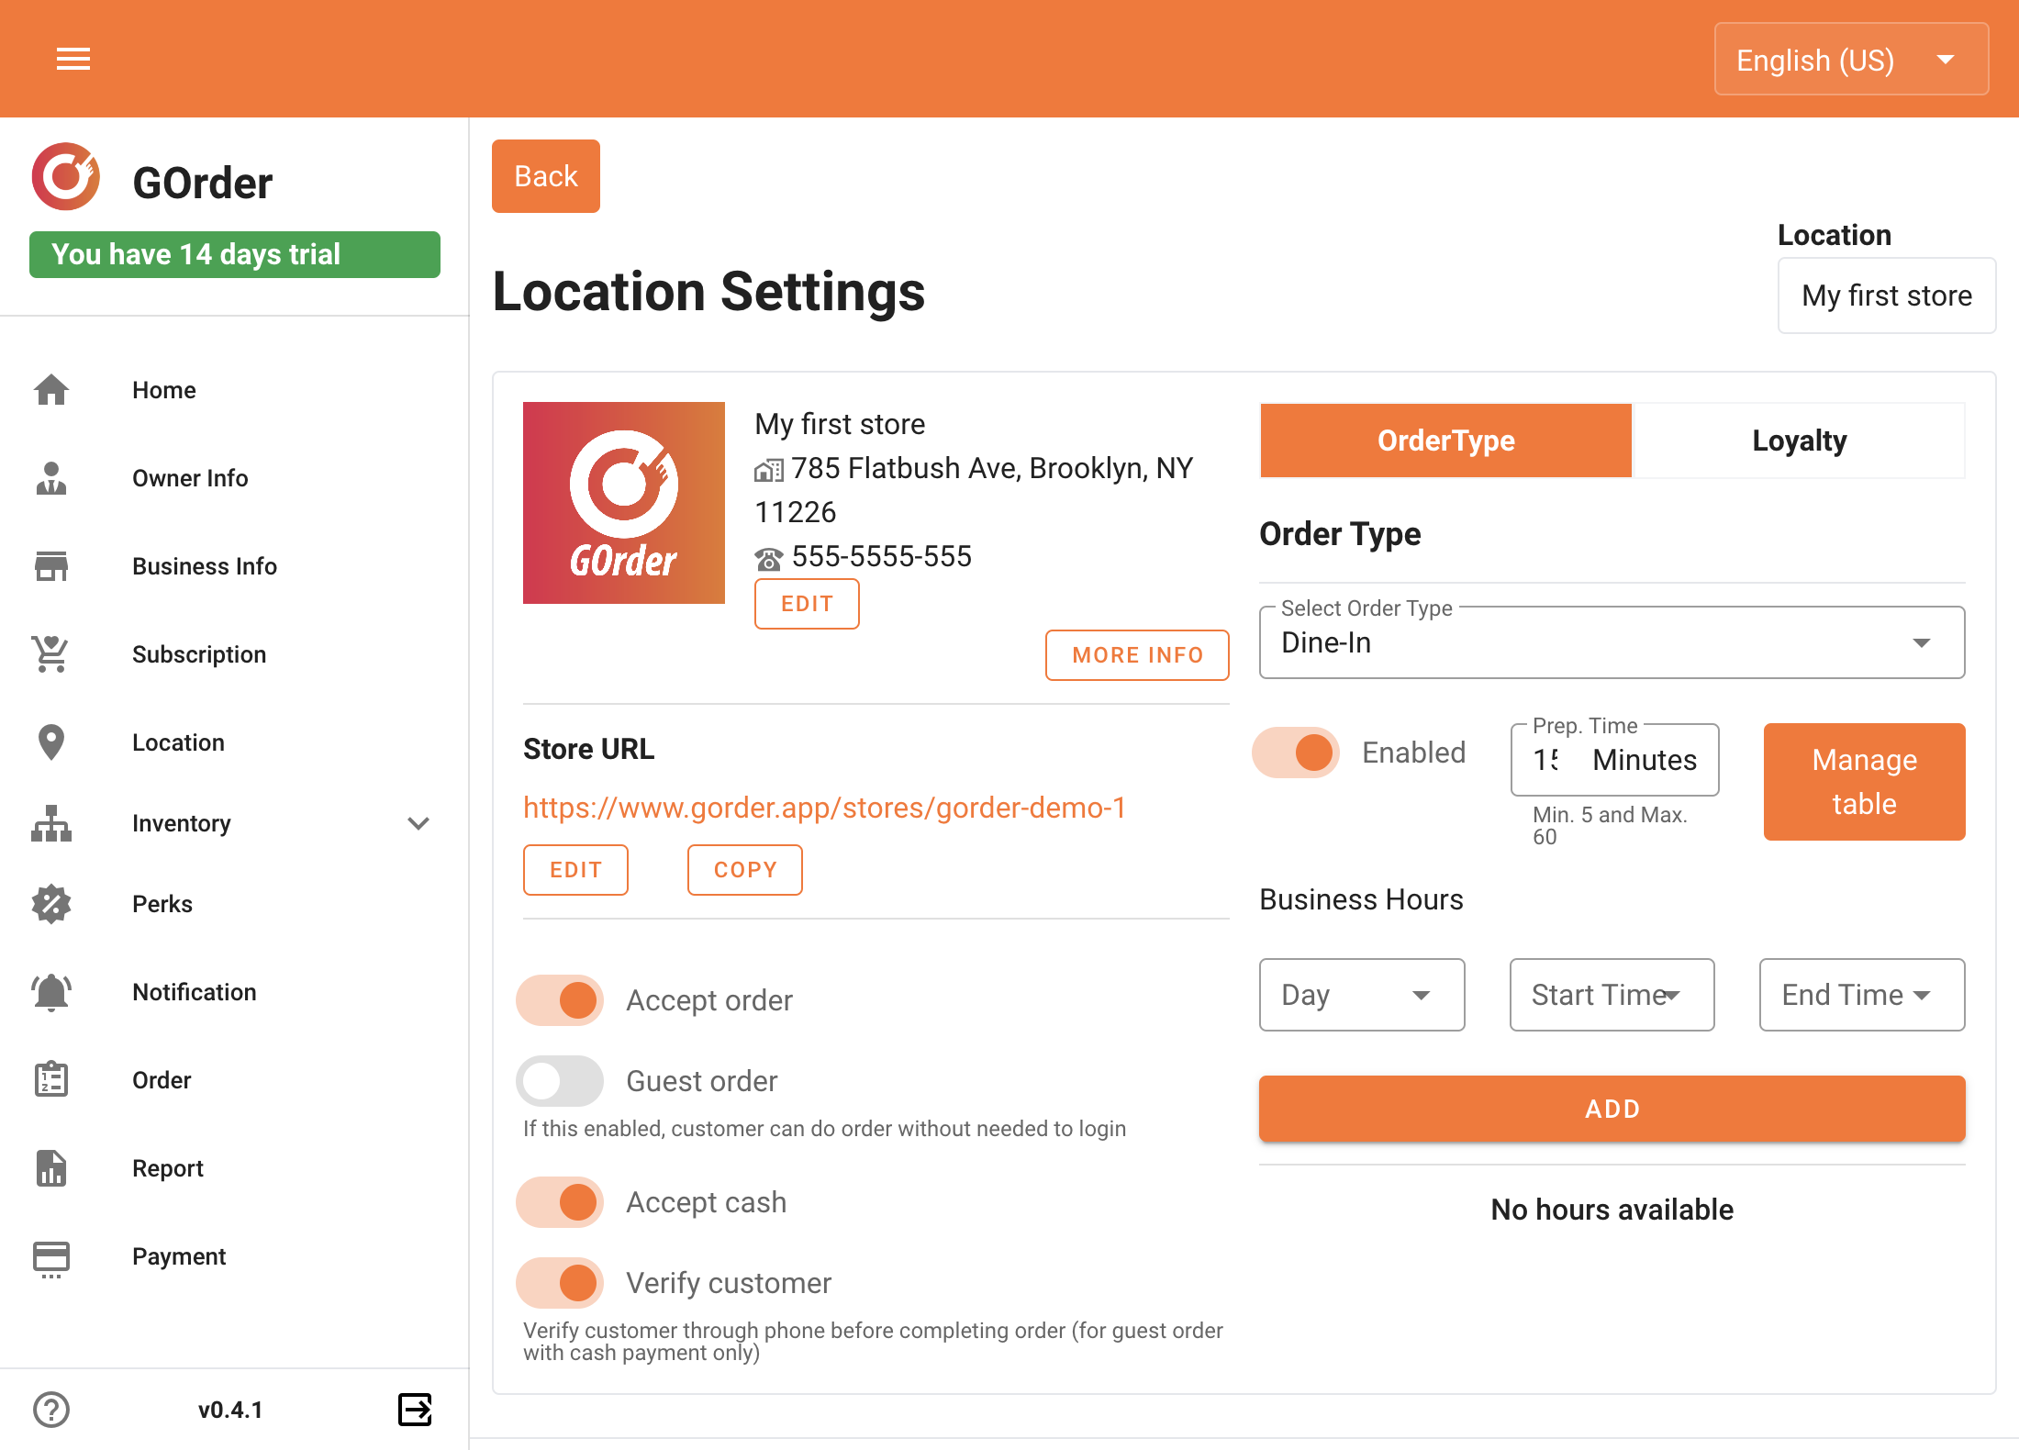Click the Owner Info person icon
The height and width of the screenshot is (1450, 2019).
coord(51,478)
